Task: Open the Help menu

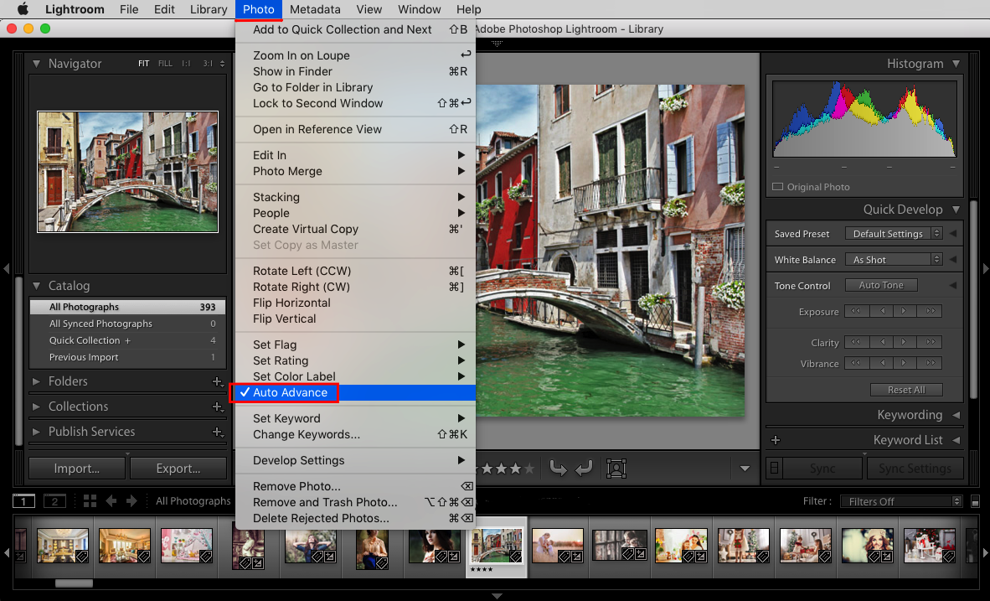Action: click(x=468, y=9)
